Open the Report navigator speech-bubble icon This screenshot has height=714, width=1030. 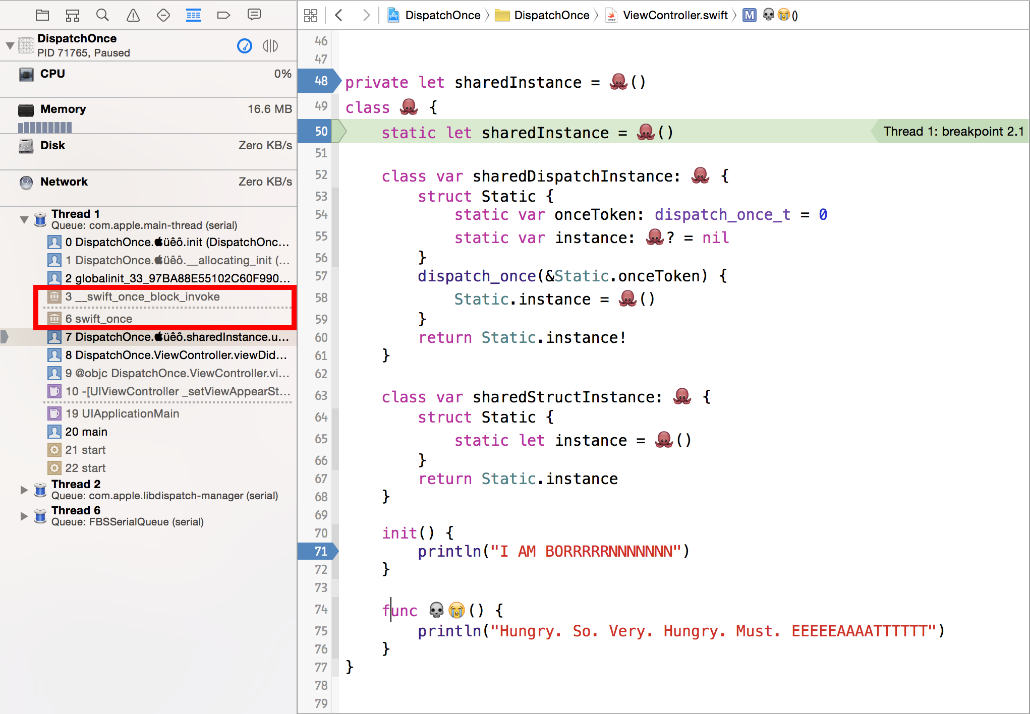pos(254,15)
